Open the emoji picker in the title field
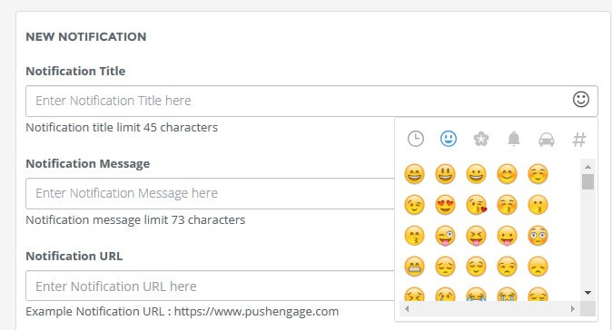The image size is (612, 330). 581,100
